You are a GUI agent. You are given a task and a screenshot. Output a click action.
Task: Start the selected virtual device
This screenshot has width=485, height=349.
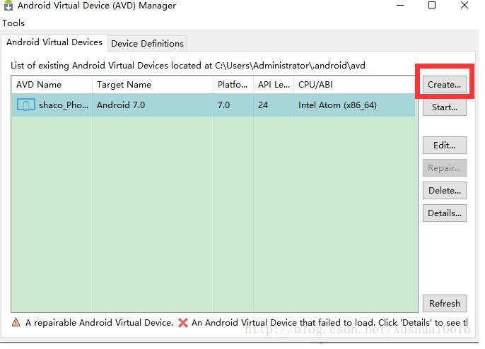click(x=445, y=107)
